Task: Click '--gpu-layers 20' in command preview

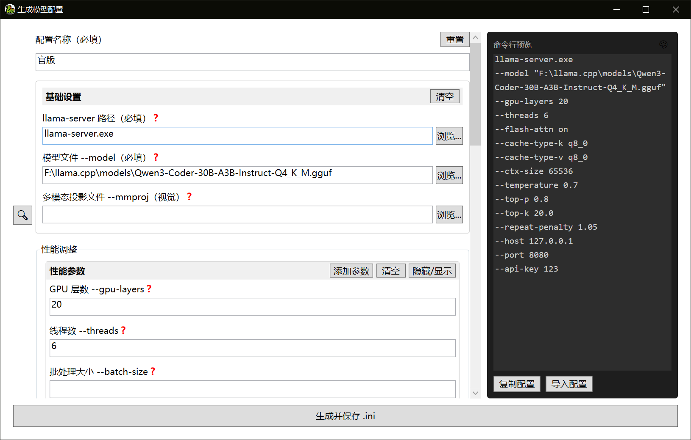Action: [x=531, y=102]
